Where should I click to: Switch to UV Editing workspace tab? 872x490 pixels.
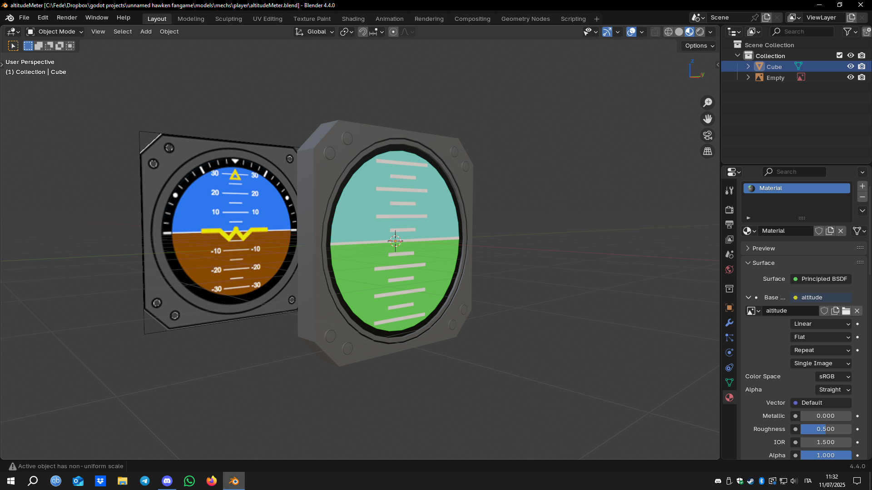(268, 19)
